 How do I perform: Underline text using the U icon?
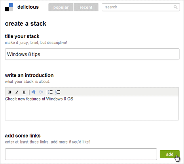click(24, 92)
